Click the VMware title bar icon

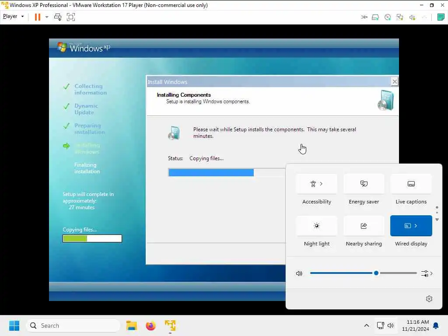[x=4, y=5]
